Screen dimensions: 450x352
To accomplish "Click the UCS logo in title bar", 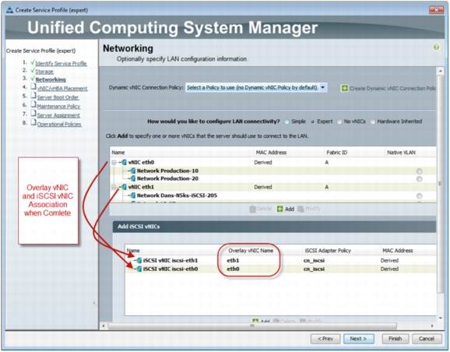I will pyautogui.click(x=9, y=10).
